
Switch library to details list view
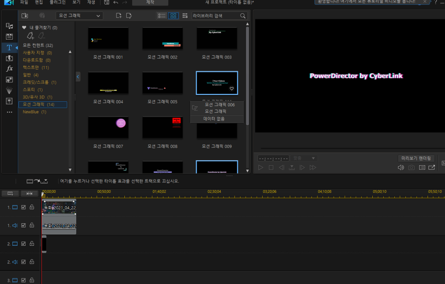(162, 16)
